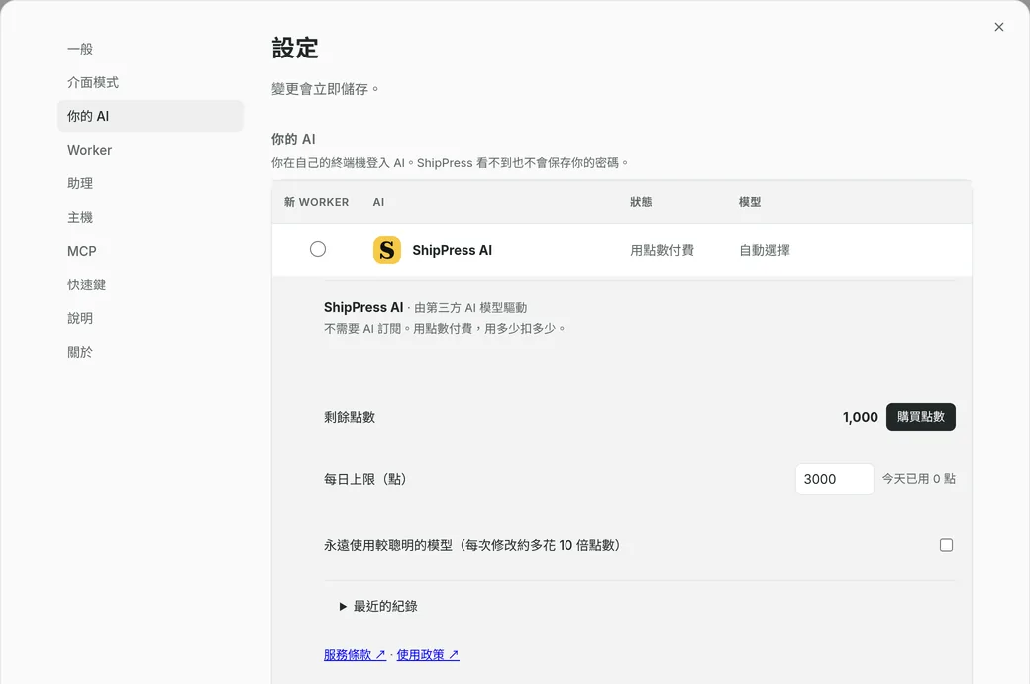Select the ShipPress AI radio button
The width and height of the screenshot is (1030, 684).
(x=318, y=249)
